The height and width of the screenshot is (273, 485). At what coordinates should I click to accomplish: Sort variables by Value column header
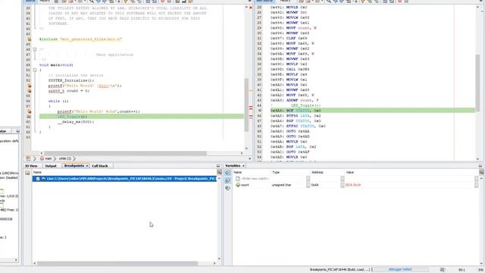[411, 172]
